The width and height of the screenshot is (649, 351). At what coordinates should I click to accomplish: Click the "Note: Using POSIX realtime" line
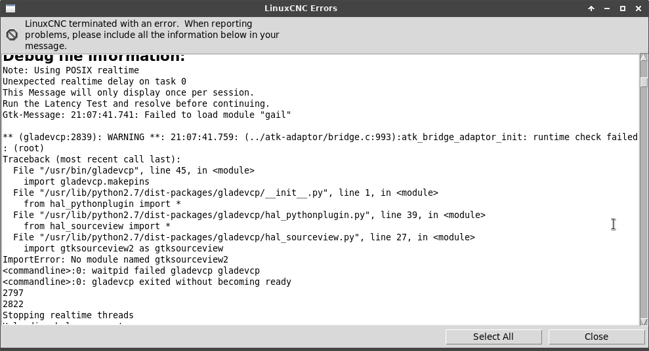(71, 70)
